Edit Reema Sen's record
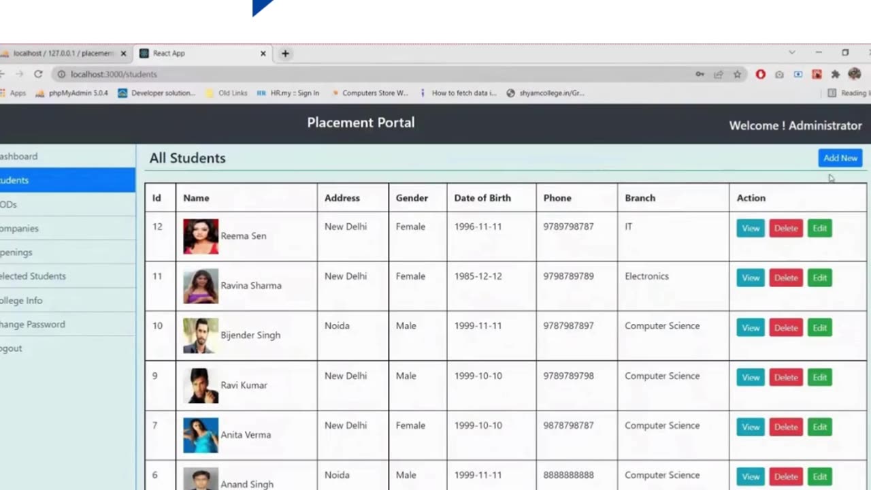 click(x=820, y=228)
